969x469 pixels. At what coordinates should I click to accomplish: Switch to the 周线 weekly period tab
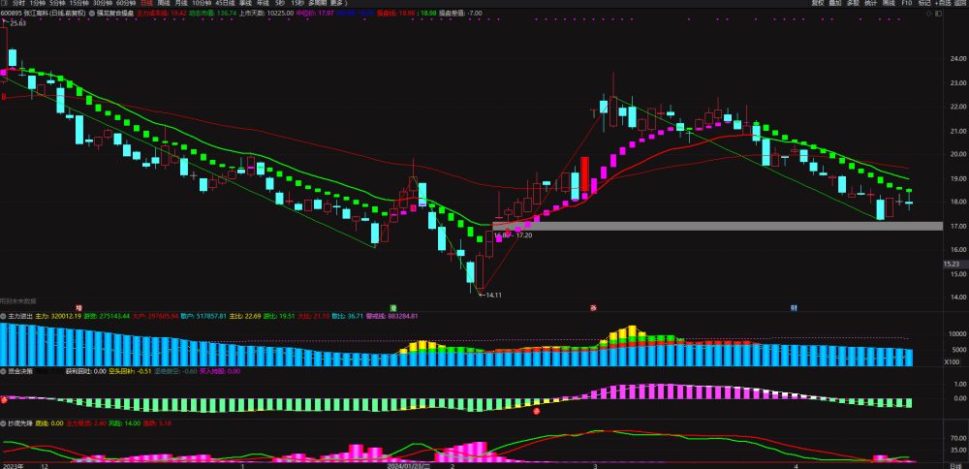[164, 3]
